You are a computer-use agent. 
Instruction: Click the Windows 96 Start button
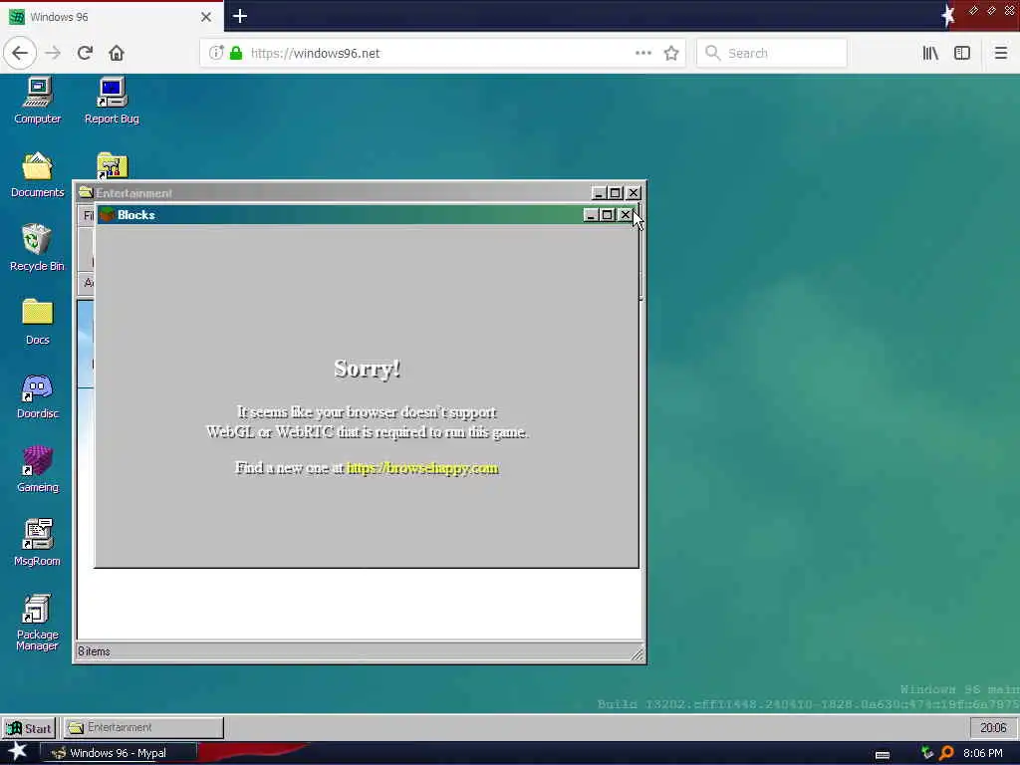point(29,728)
